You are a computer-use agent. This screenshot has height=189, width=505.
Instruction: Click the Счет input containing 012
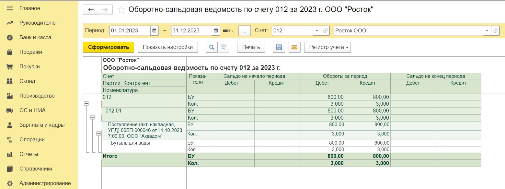(292, 31)
